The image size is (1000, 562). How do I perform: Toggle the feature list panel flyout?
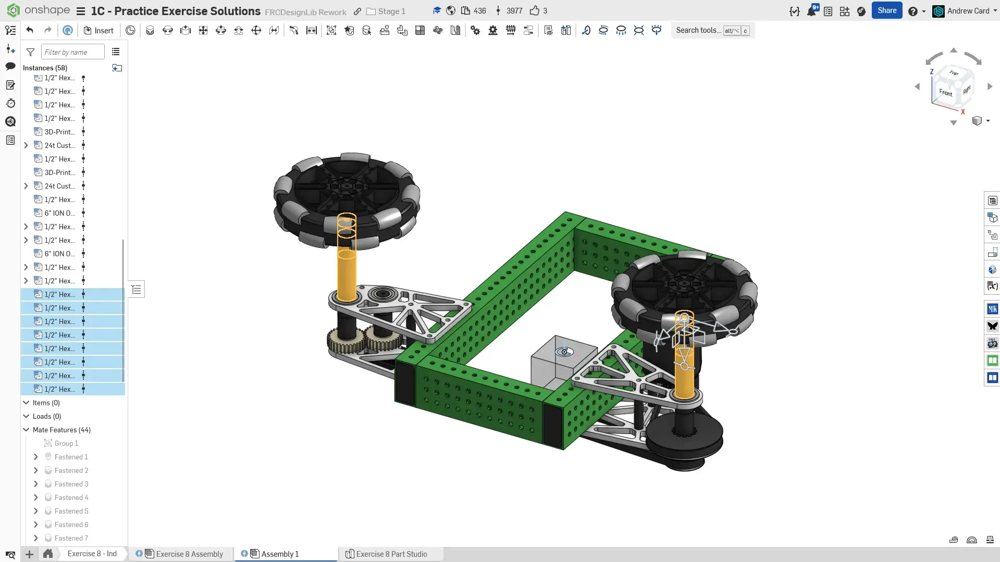pos(137,290)
